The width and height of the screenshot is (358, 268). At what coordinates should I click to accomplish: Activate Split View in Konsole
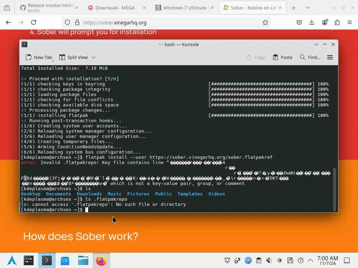pos(74,58)
